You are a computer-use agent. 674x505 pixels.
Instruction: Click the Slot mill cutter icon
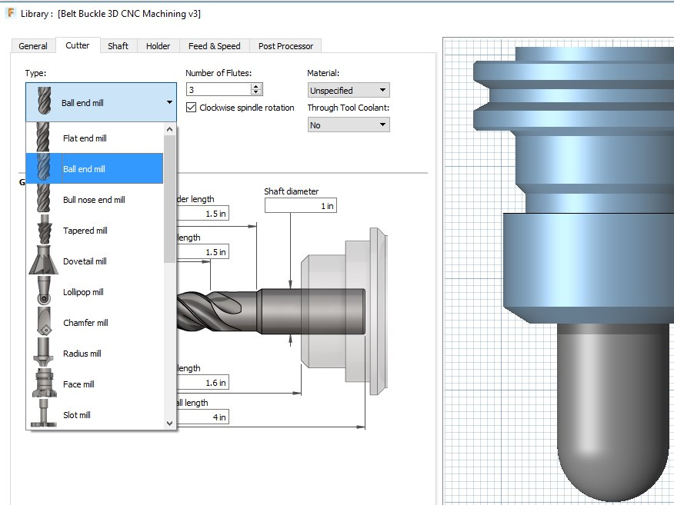coord(43,414)
